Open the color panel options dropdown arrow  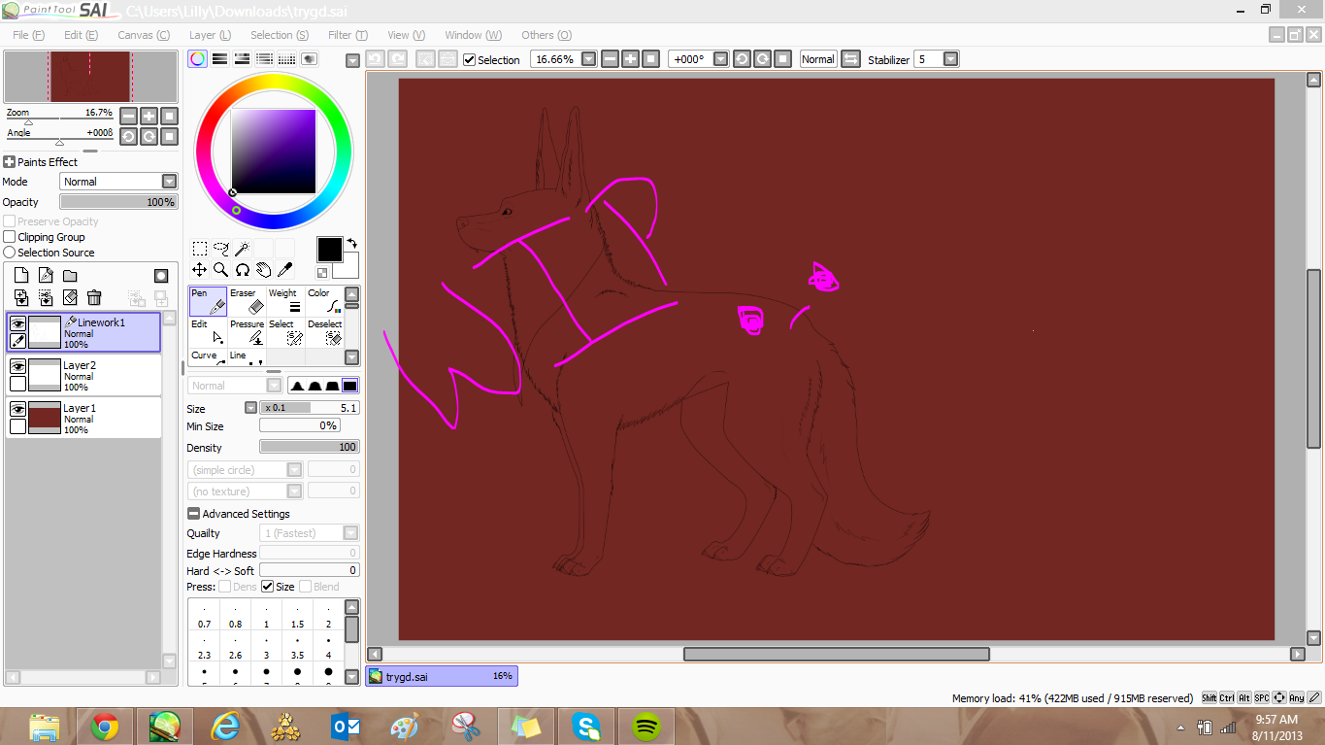tap(352, 59)
